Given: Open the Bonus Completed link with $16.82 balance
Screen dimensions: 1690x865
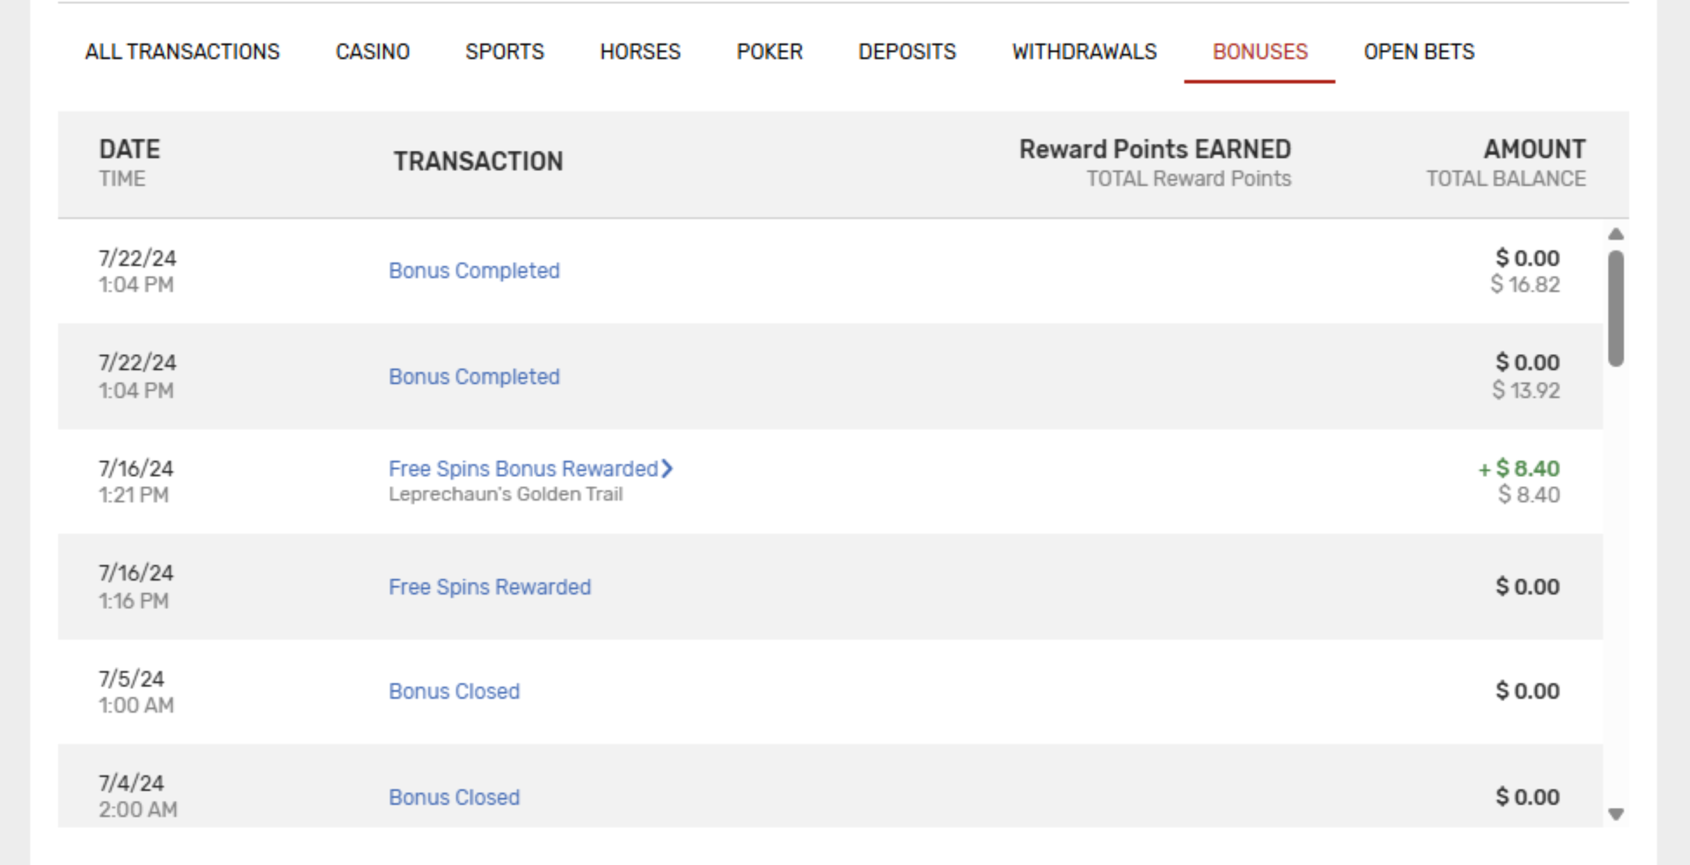Looking at the screenshot, I should pyautogui.click(x=473, y=271).
